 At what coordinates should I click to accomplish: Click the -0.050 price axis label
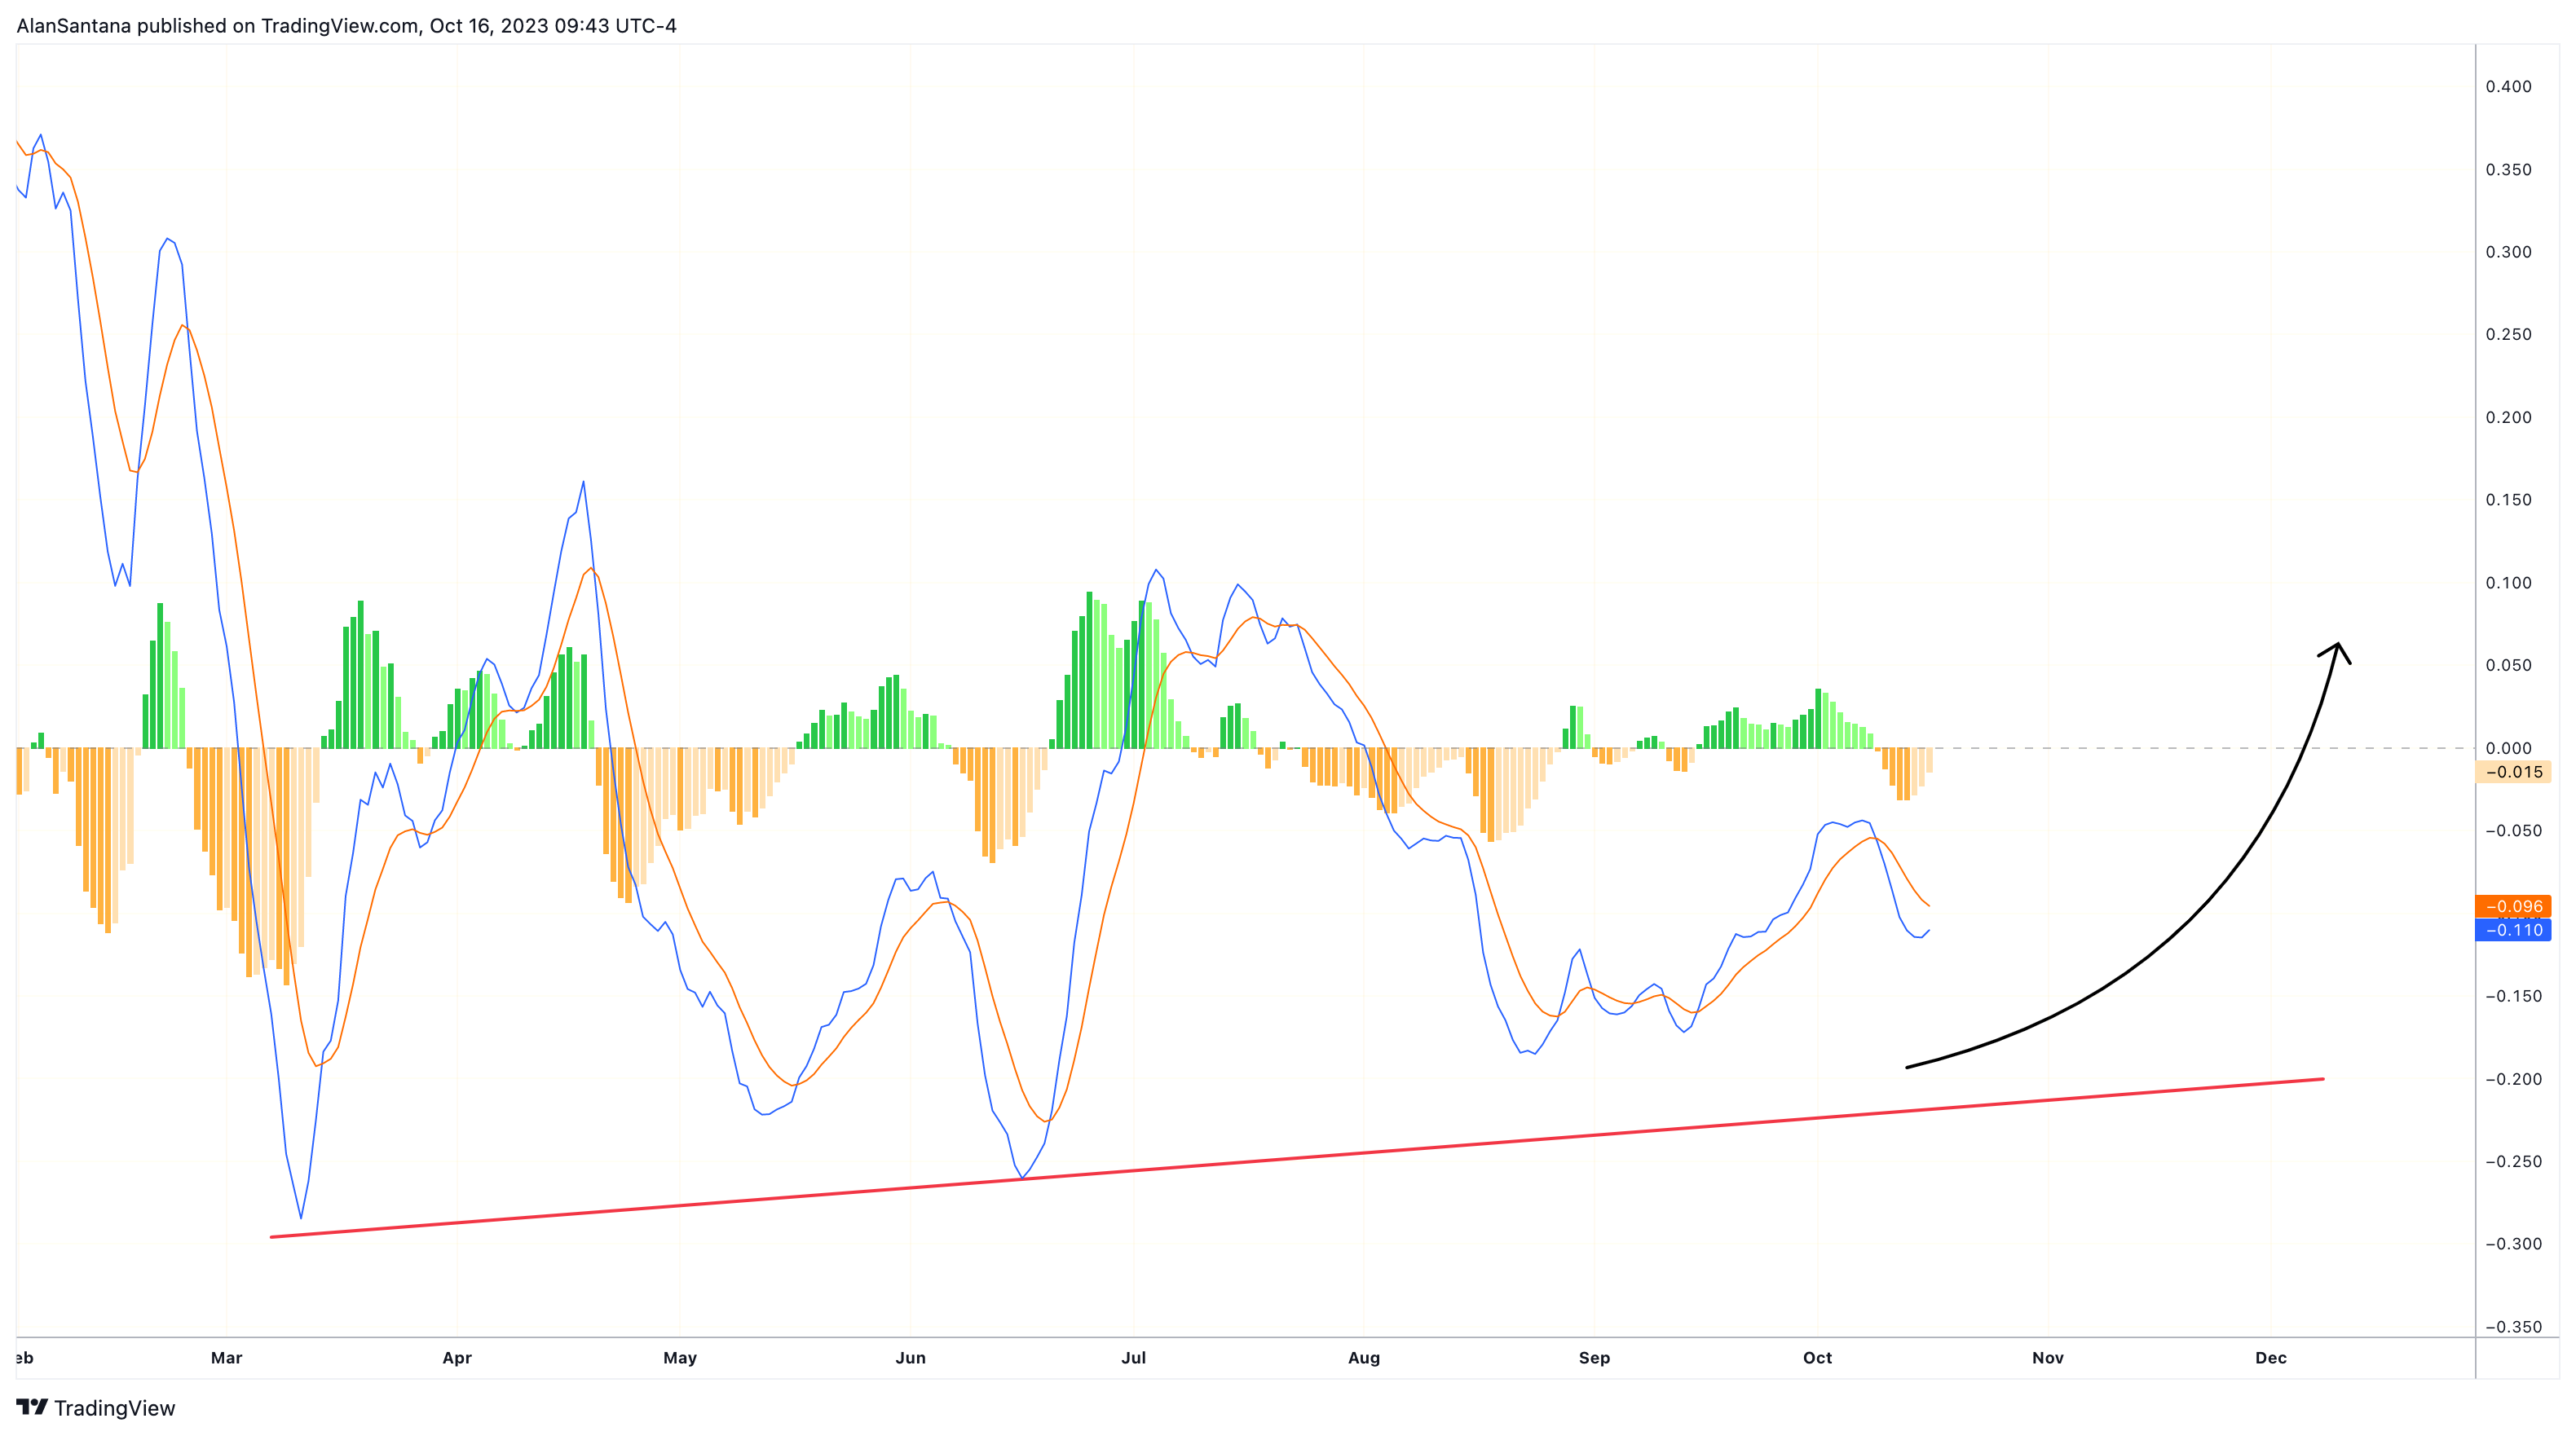2513,831
